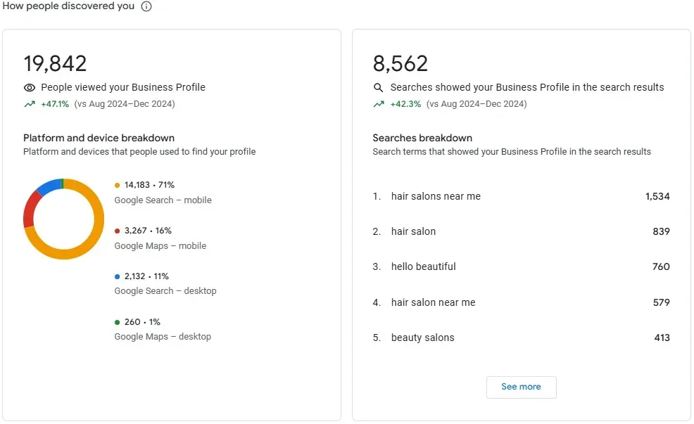This screenshot has height=424, width=694.
Task: Select the blue legend dot for Google Search desktop
Action: click(x=116, y=276)
